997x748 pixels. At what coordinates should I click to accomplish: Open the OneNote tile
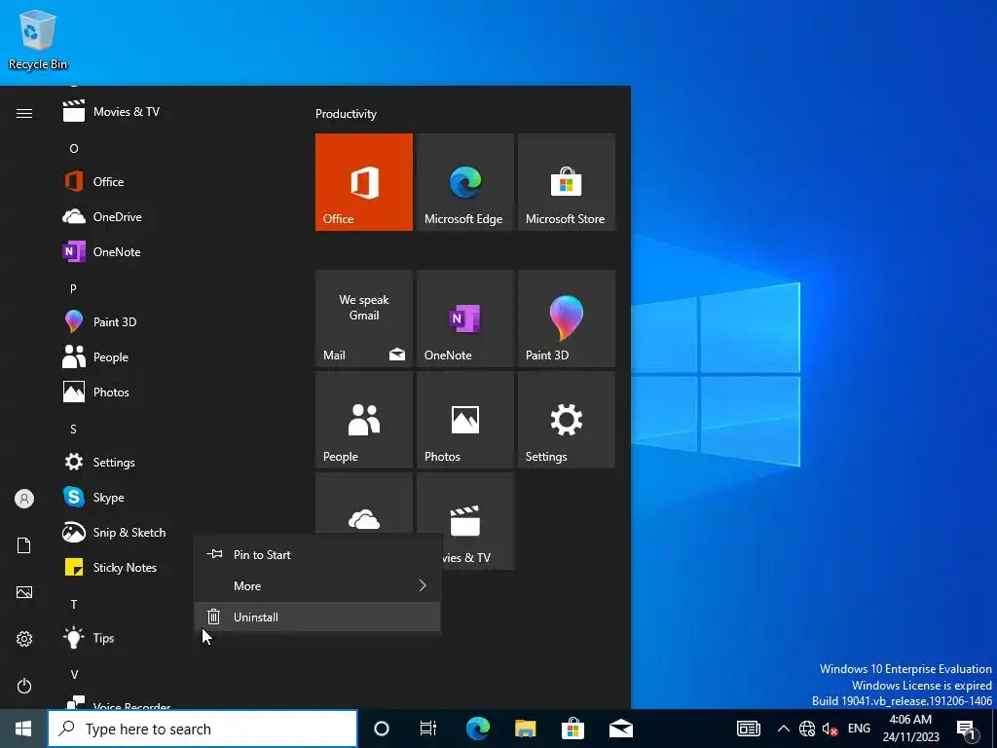[464, 318]
